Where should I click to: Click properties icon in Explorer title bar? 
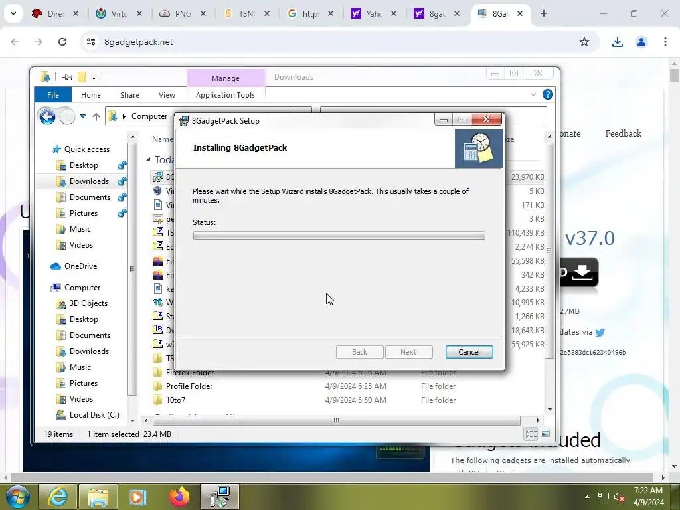(67, 77)
